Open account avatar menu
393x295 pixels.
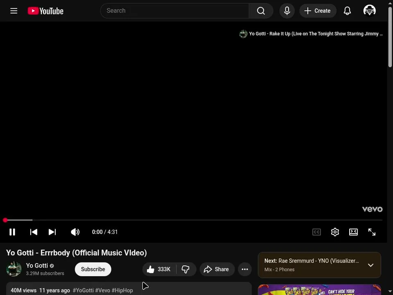(369, 11)
